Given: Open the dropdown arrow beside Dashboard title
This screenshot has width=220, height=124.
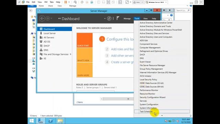Looking at the screenshot, I should 105,19.
